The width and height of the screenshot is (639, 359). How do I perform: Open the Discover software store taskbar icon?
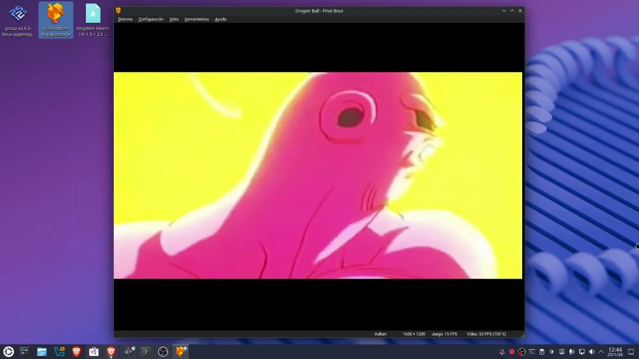94,352
